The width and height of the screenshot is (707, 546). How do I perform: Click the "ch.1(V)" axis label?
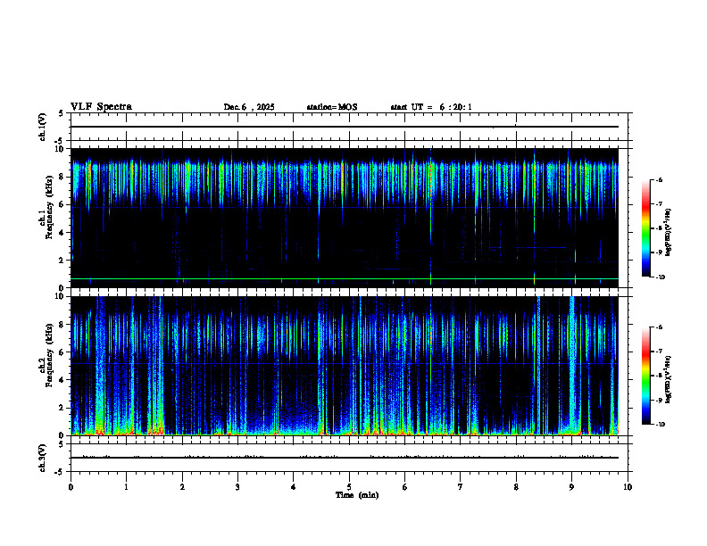point(43,127)
